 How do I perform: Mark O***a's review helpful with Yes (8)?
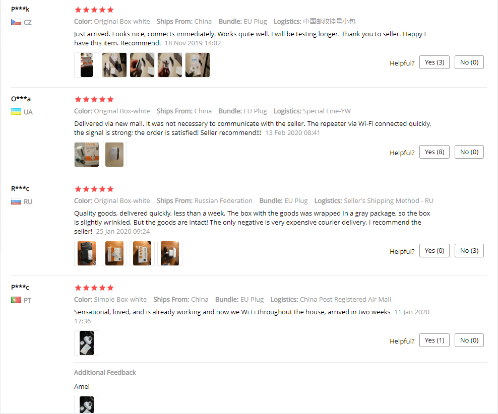(x=434, y=152)
